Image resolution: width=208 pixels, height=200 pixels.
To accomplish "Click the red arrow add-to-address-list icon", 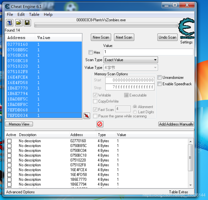I will [x=87, y=116].
